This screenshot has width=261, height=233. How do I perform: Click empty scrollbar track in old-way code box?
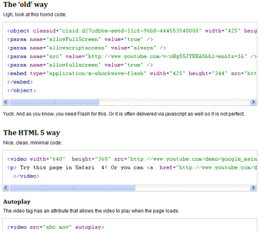175,102
